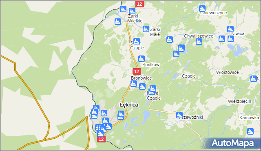
Task: Click the factory icon on Przewoźniki label
Action: coord(179,115)
